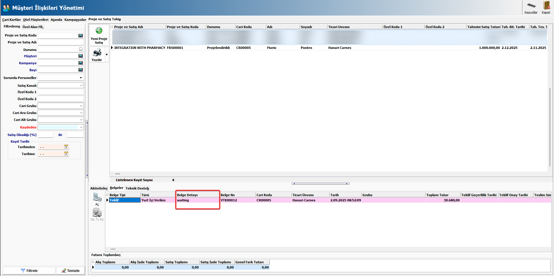Open the Tarihinden calendar picker
554x276 pixels.
[x=66, y=147]
